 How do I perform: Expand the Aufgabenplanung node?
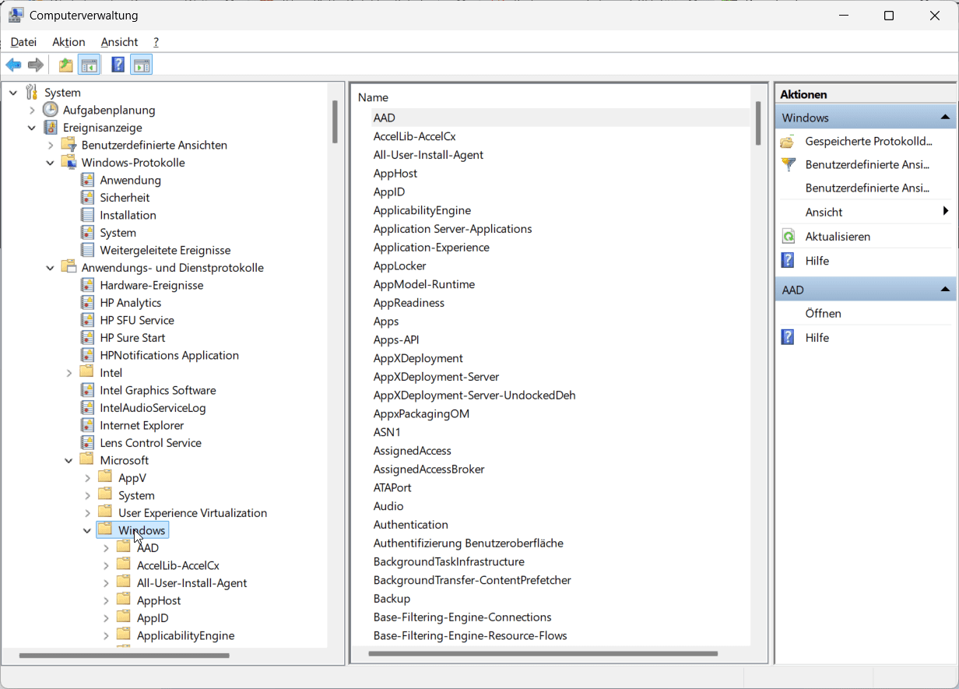tap(32, 110)
